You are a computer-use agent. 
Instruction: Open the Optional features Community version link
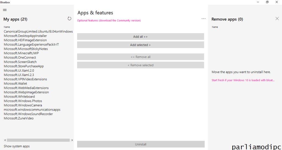109,20
